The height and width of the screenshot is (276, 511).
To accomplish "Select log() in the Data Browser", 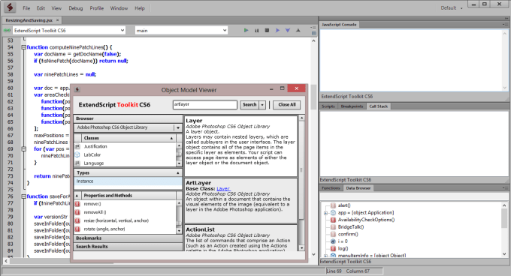I will tap(343, 248).
